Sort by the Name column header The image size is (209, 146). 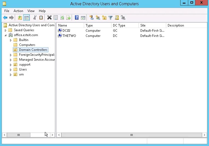click(x=70, y=25)
